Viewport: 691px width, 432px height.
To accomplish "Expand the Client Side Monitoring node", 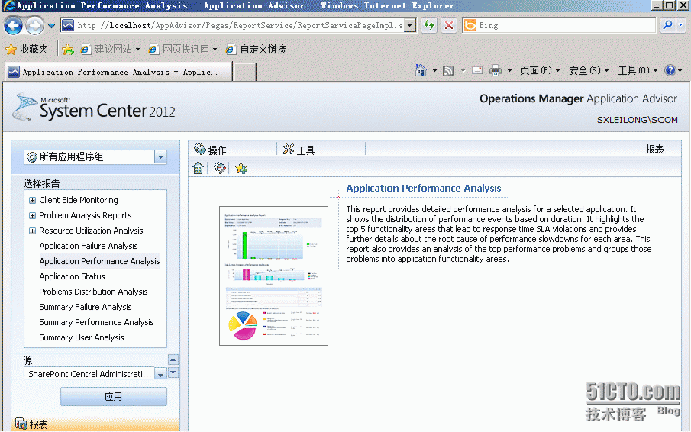I will coord(32,201).
